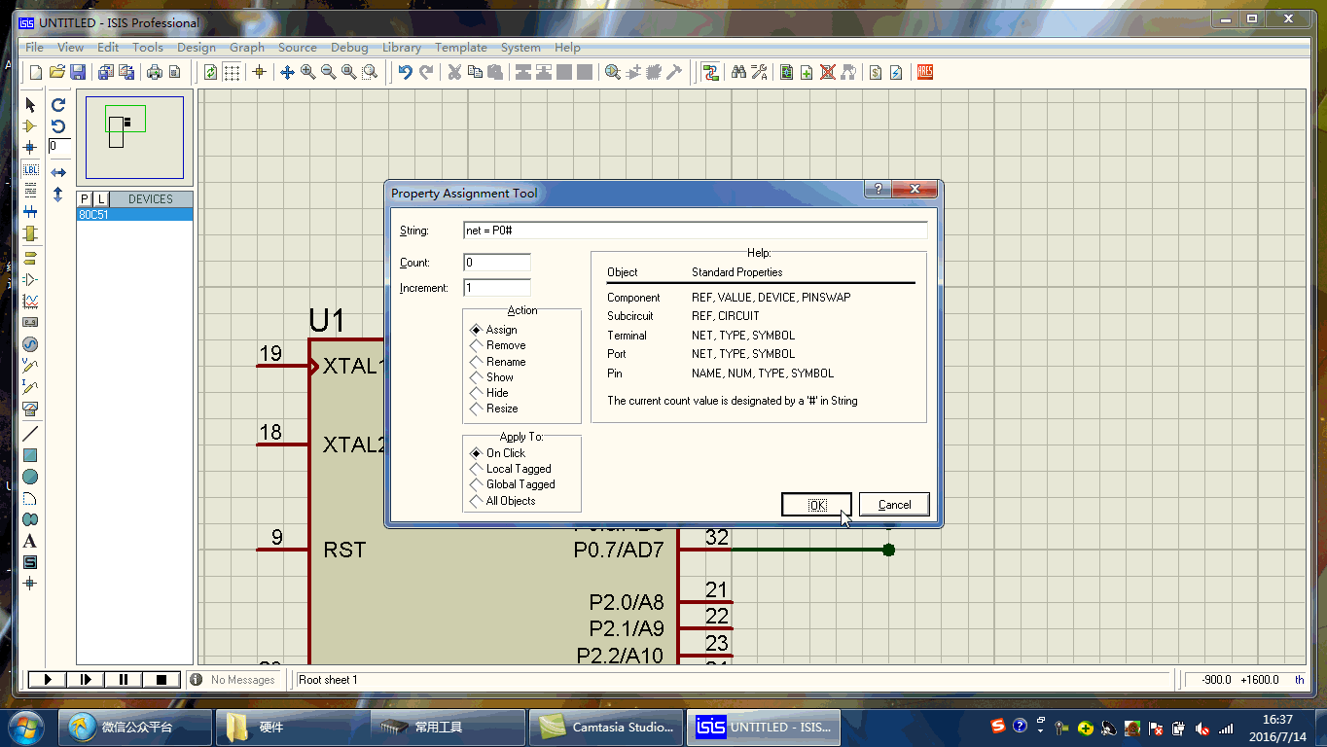Viewport: 1327px width, 747px height.
Task: Click the Redraw Display icon
Action: pyautogui.click(x=210, y=72)
